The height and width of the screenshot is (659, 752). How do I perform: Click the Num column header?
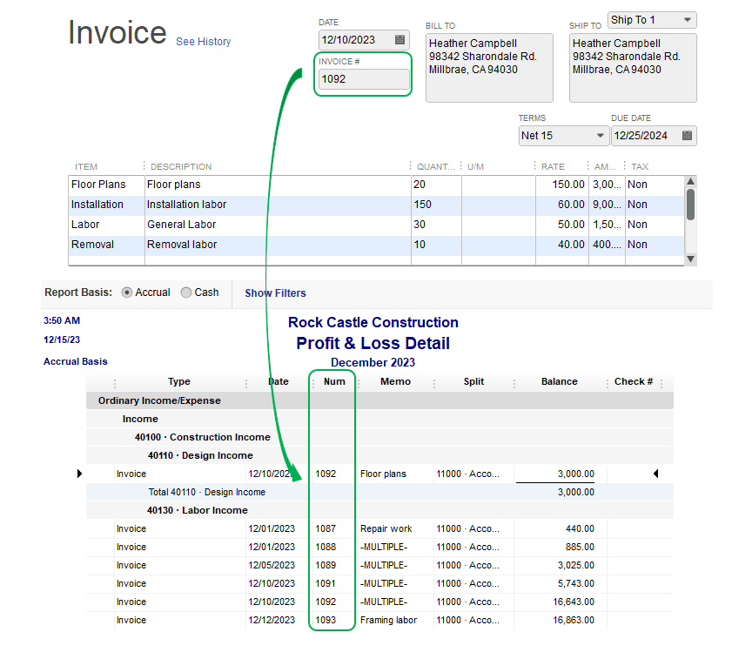(334, 382)
